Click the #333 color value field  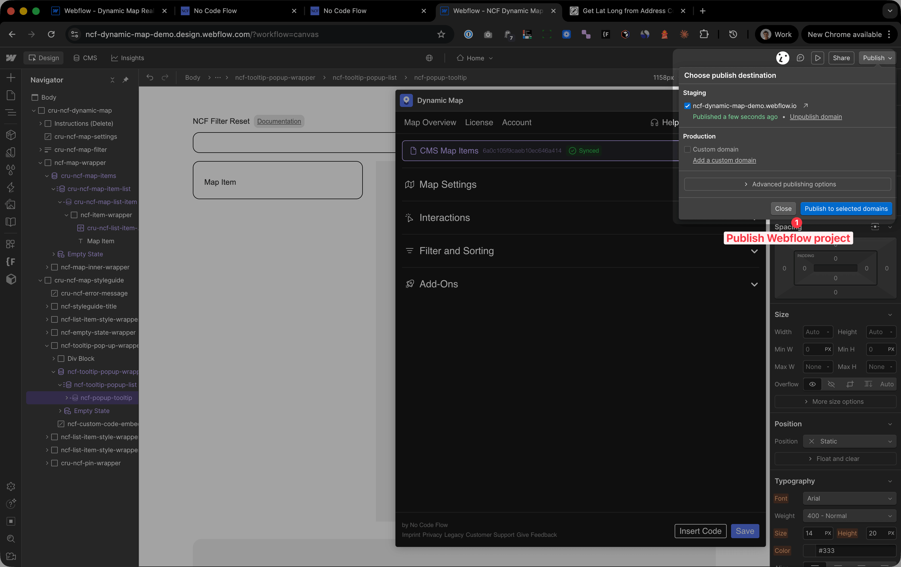coord(855,551)
